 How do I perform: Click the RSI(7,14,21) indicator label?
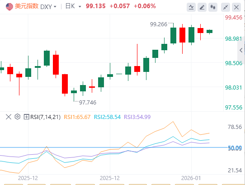(x=45, y=117)
